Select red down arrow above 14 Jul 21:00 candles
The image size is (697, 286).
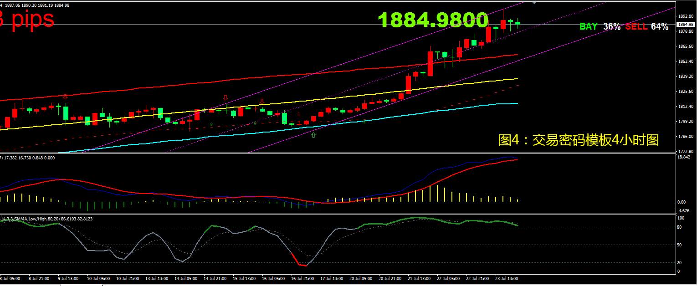point(225,97)
